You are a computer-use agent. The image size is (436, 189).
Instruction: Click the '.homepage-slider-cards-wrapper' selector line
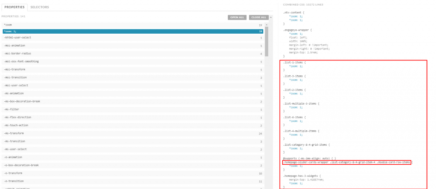point(347,162)
